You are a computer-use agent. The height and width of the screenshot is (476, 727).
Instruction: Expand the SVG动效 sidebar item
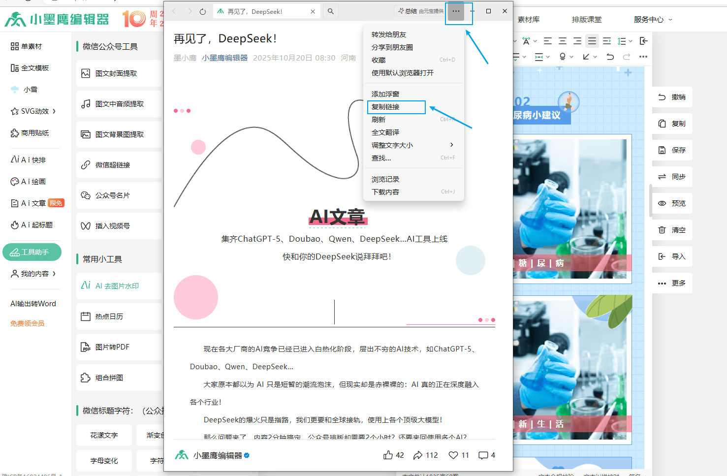[33, 111]
